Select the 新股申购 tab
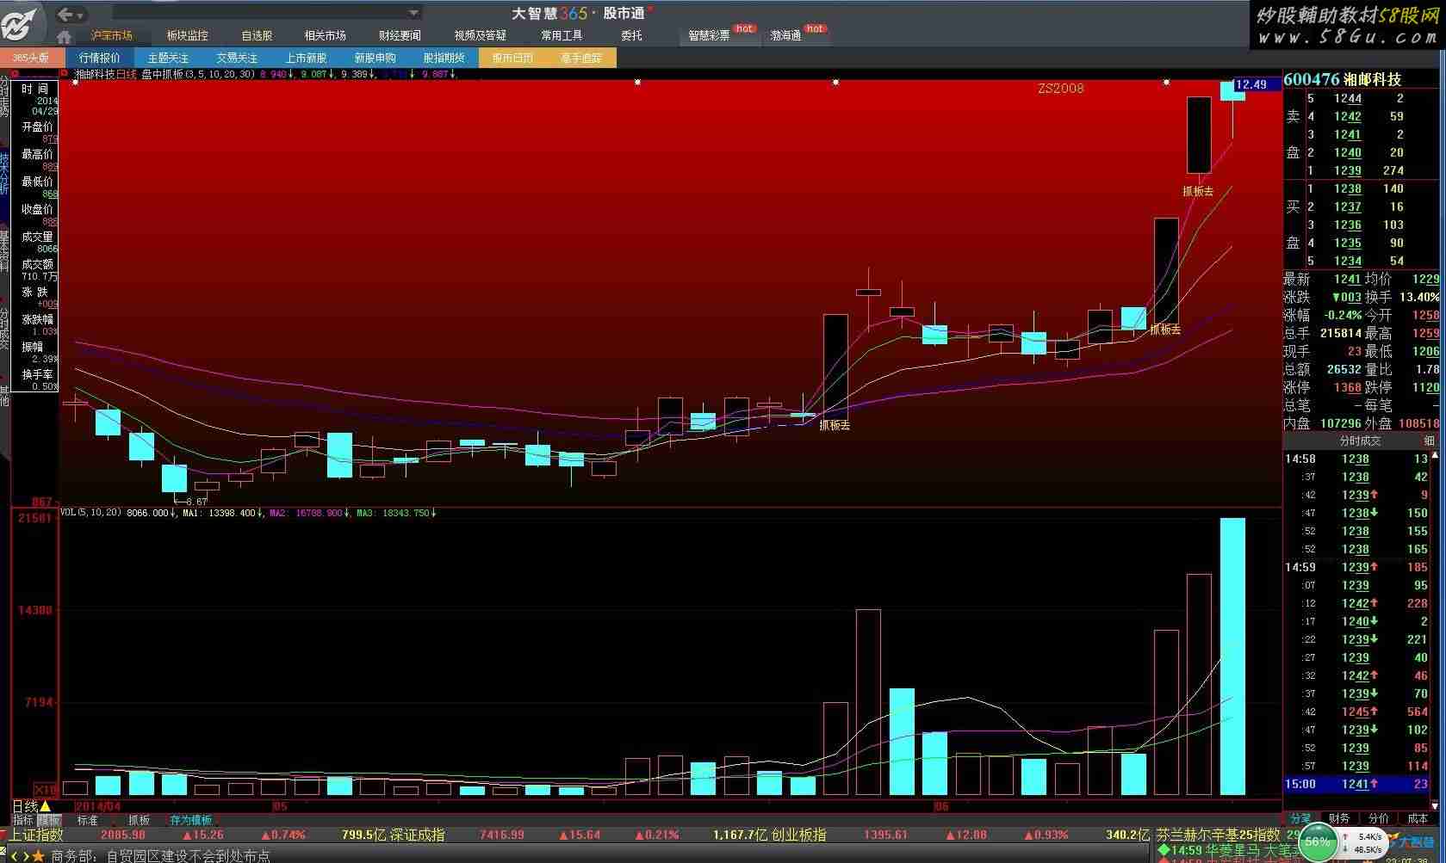The height and width of the screenshot is (863, 1446). (375, 58)
